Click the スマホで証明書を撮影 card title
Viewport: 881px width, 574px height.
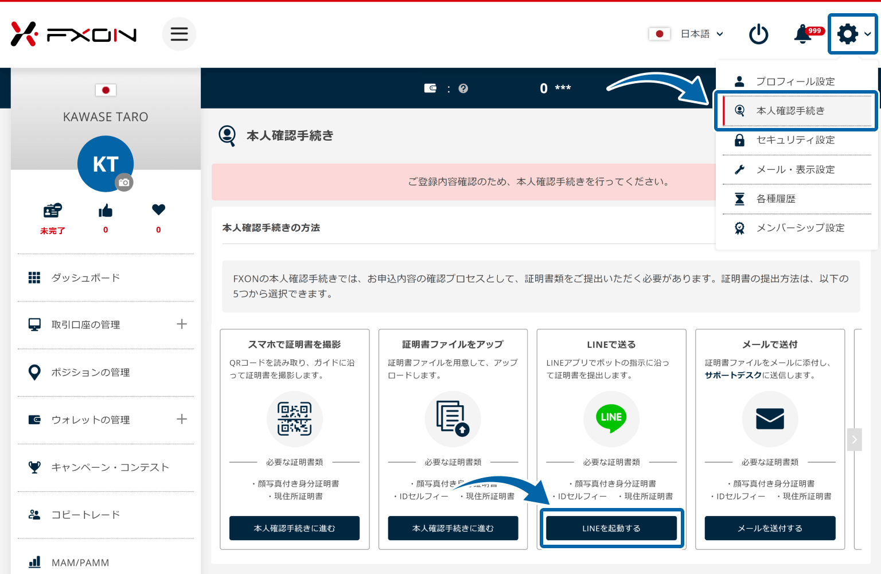click(295, 344)
